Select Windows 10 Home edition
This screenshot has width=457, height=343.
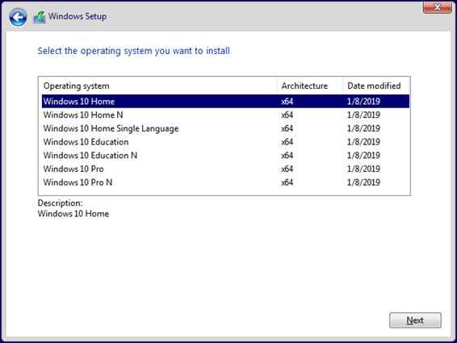pyautogui.click(x=225, y=101)
